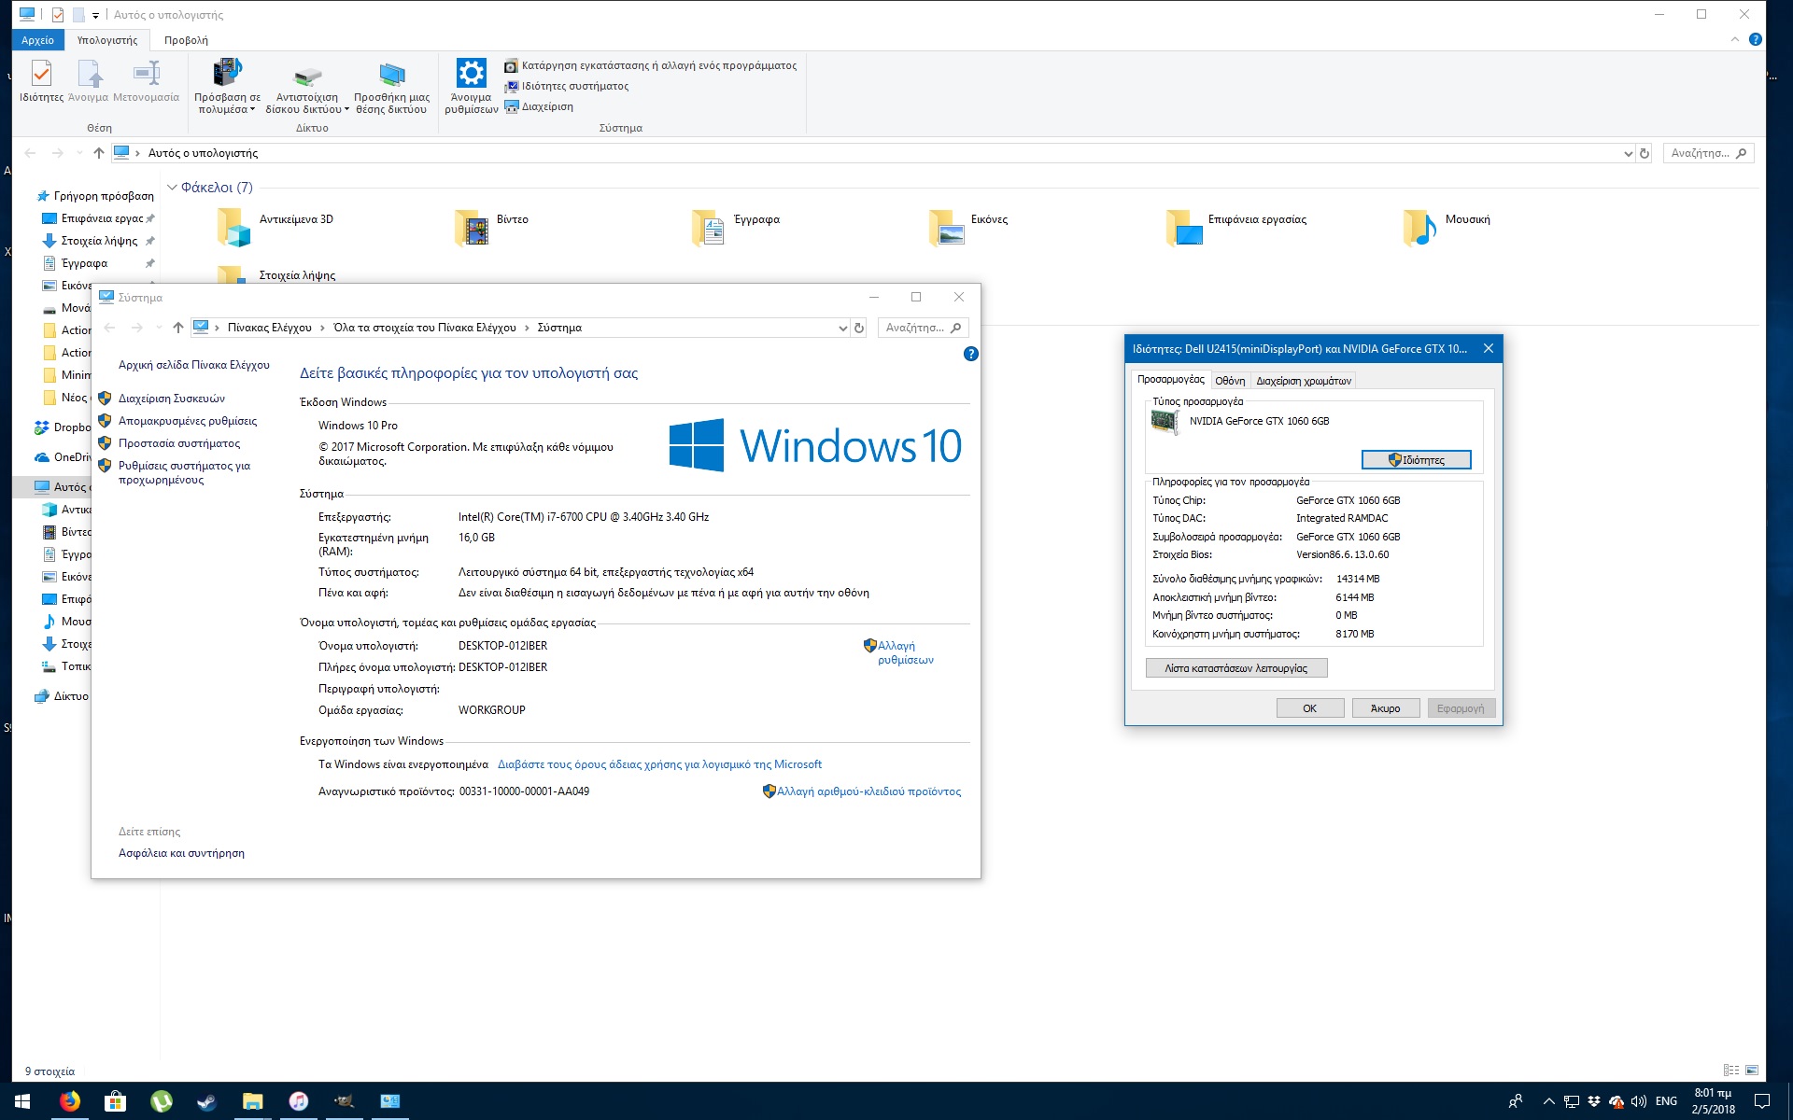
Task: Launch Firefox from the taskbar
Action: [x=69, y=1101]
